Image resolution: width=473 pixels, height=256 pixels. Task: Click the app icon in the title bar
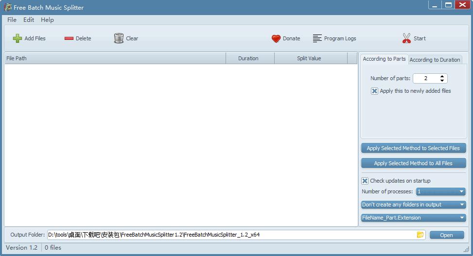[x=7, y=7]
